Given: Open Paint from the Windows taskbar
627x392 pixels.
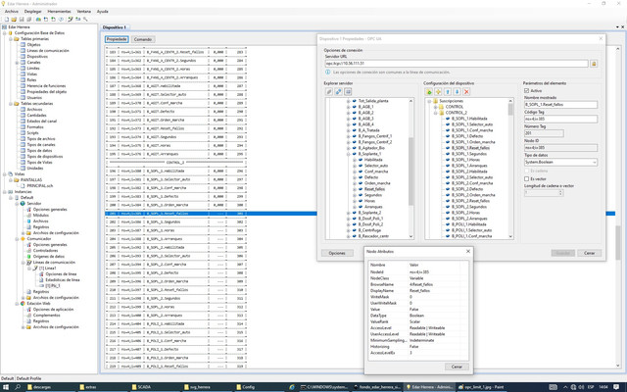Looking at the screenshot, I should (x=483, y=387).
